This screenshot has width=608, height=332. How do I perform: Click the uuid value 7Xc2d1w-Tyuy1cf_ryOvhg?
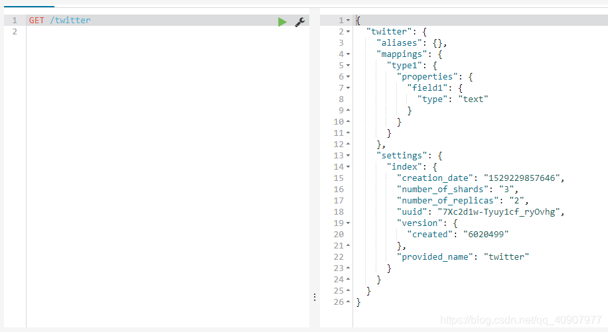[x=498, y=212]
